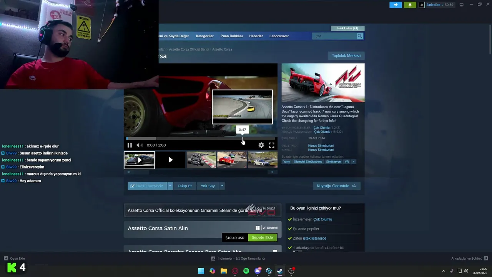This screenshot has width=492, height=277.
Task: Expand the Yok Say dropdown arrow
Action: coord(222,186)
